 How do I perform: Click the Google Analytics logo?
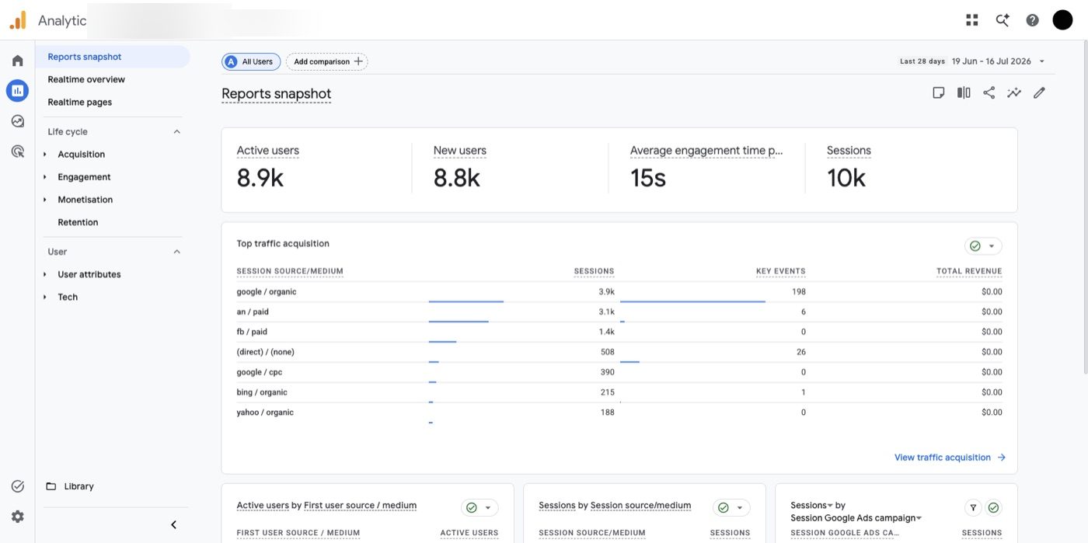tap(18, 20)
